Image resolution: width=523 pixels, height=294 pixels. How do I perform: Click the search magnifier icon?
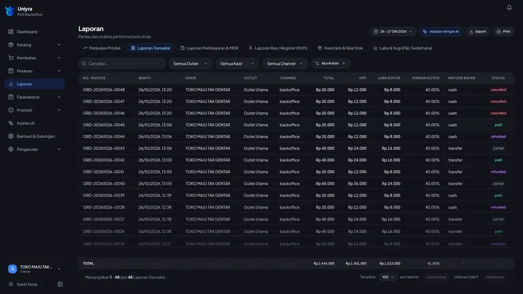point(84,63)
